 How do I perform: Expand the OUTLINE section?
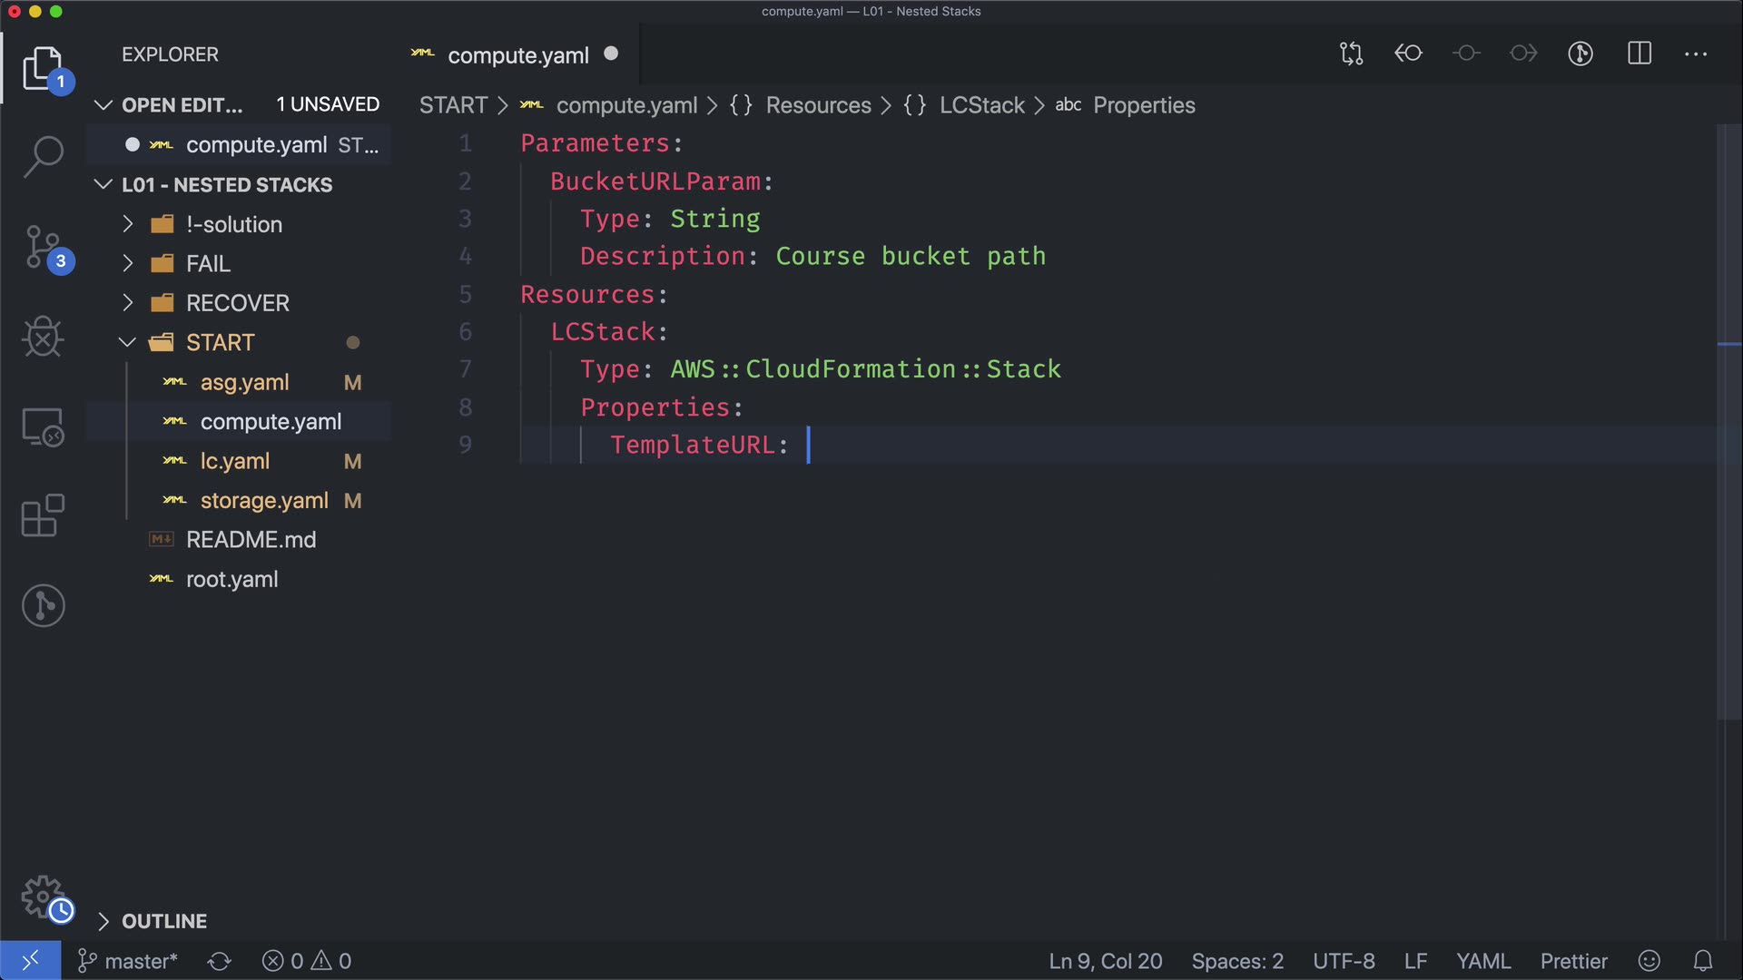pyautogui.click(x=163, y=921)
